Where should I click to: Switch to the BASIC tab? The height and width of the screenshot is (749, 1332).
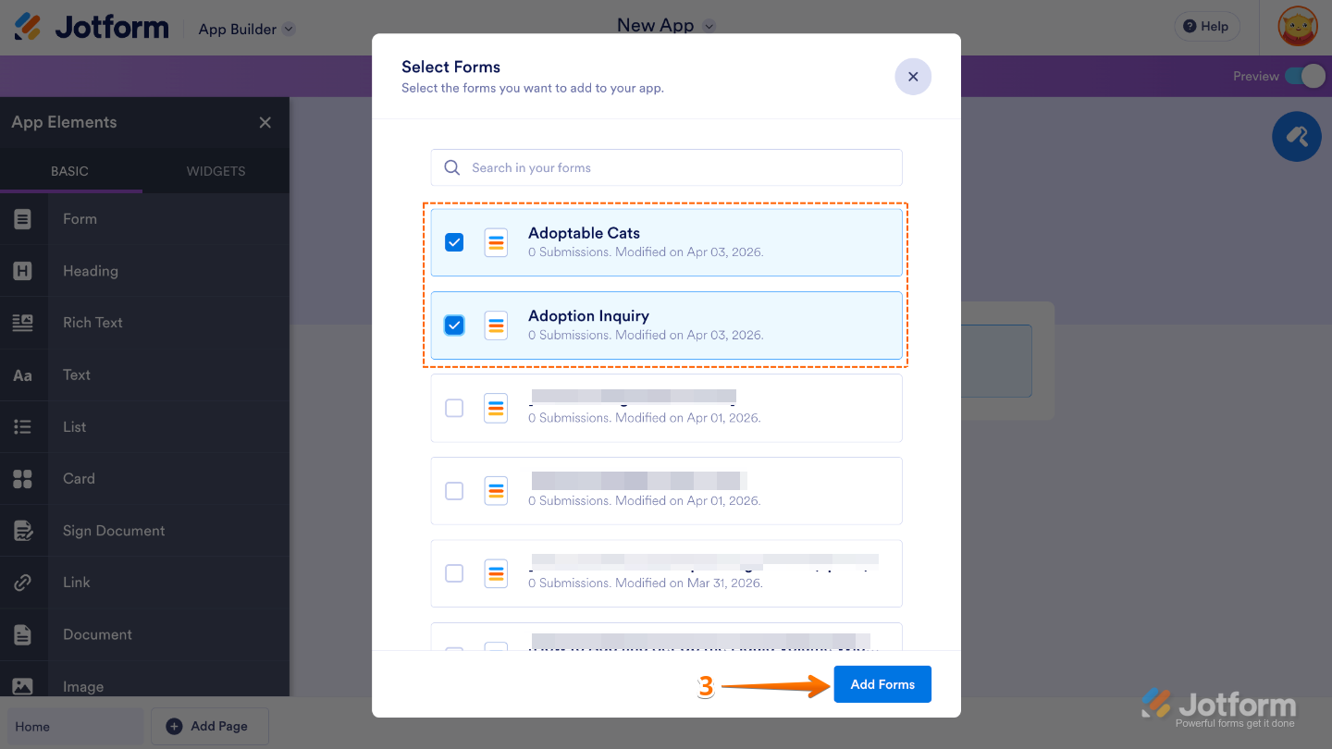pyautogui.click(x=71, y=171)
